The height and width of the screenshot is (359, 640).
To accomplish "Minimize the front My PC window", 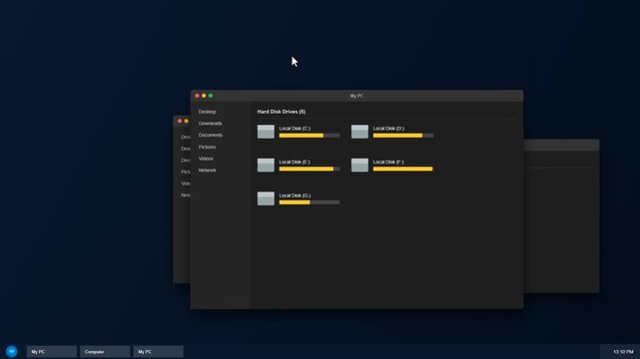I will pos(204,96).
